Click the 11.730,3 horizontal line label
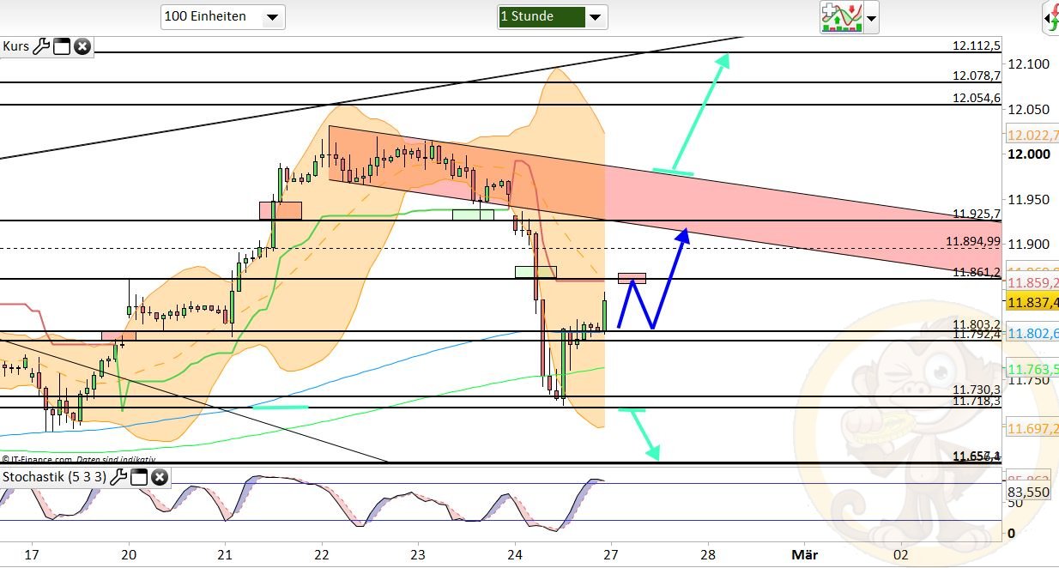 pyautogui.click(x=977, y=390)
